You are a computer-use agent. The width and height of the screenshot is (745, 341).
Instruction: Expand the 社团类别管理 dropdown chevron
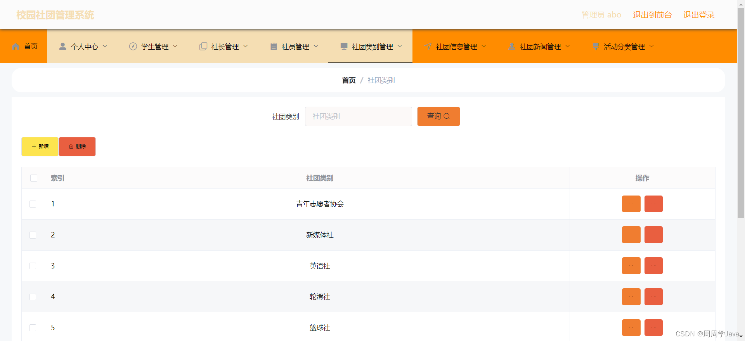click(400, 46)
